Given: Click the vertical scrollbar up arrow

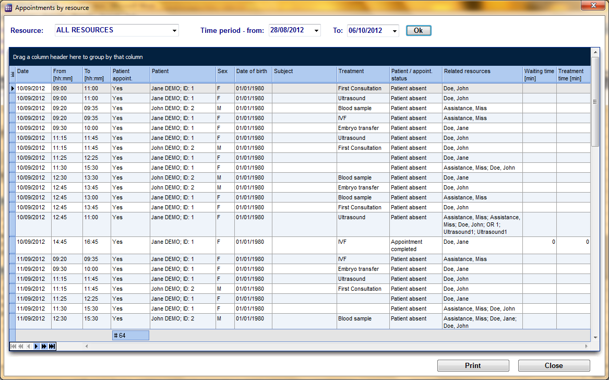Looking at the screenshot, I should click(595, 52).
